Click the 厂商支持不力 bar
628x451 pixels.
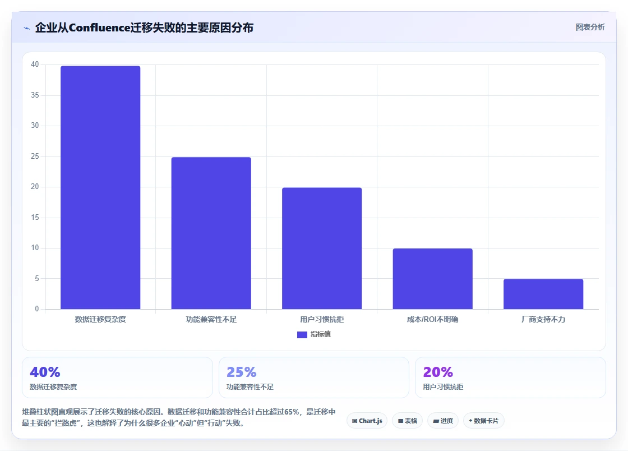[x=543, y=294]
